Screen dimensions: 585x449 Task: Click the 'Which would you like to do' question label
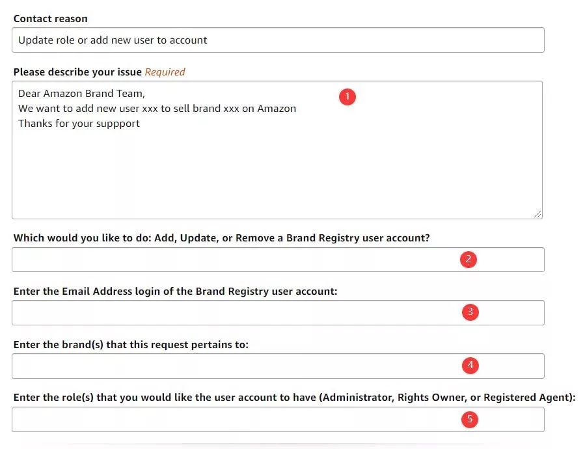pos(221,238)
